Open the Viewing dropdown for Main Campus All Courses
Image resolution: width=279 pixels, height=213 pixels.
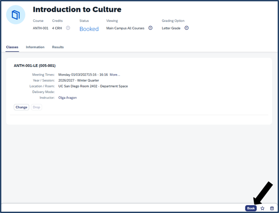(x=150, y=28)
